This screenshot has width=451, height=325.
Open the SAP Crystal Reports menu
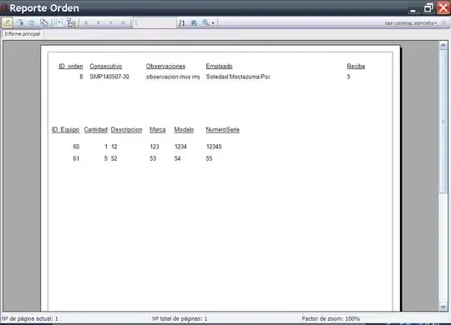coord(411,23)
